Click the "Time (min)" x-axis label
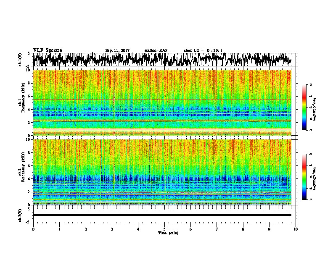The height and width of the screenshot is (257, 333). coord(168,233)
